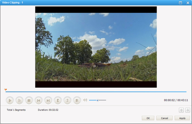Select the orange playhead marker
The image size is (192, 124).
pyautogui.click(x=5, y=90)
